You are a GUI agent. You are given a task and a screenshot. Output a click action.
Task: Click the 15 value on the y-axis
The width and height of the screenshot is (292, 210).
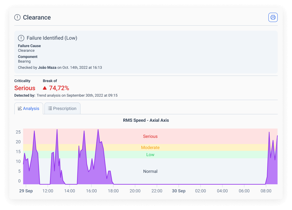click(x=18, y=152)
